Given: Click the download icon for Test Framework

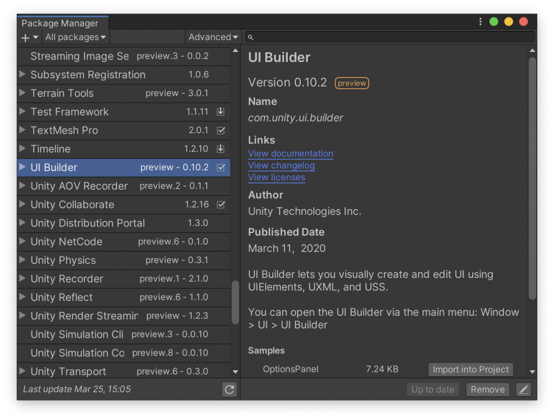Looking at the screenshot, I should pyautogui.click(x=221, y=112).
